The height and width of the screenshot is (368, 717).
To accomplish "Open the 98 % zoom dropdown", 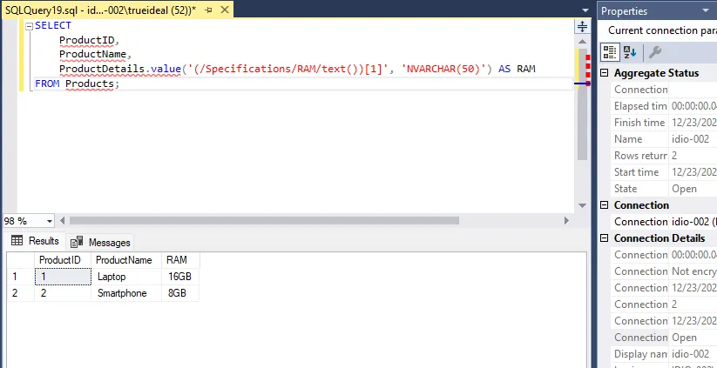I will click(49, 221).
